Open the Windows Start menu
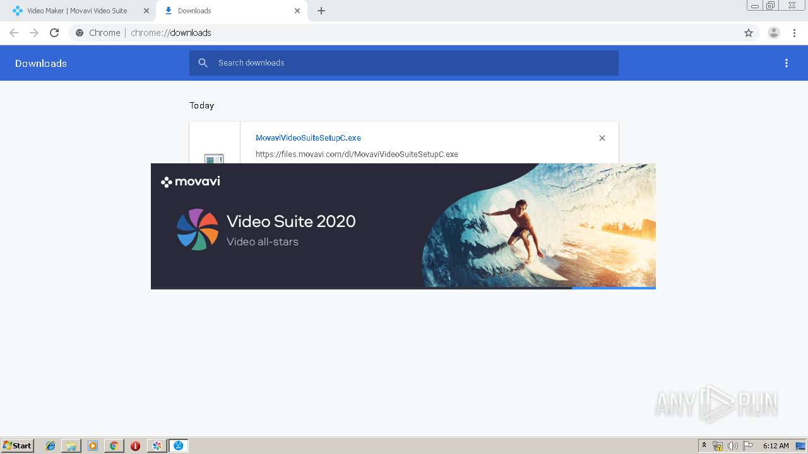Image resolution: width=808 pixels, height=454 pixels. point(18,446)
